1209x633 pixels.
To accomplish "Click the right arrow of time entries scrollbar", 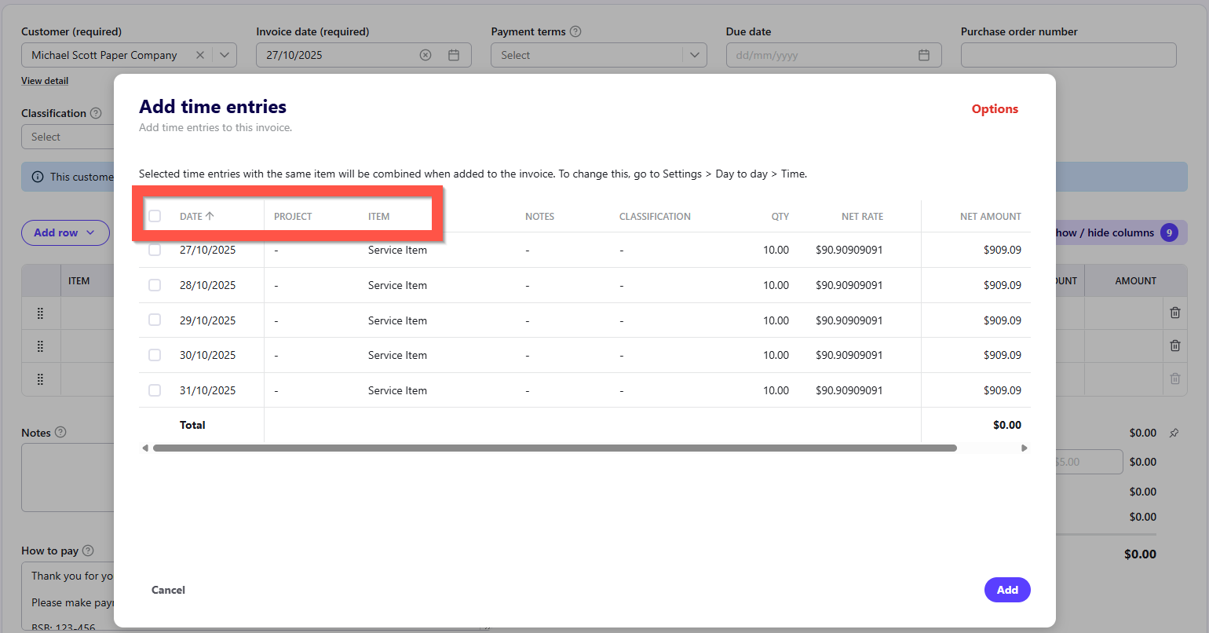I will 1024,448.
